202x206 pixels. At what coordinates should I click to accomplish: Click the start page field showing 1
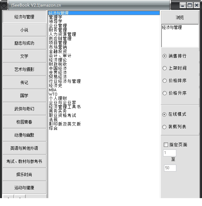170,153
